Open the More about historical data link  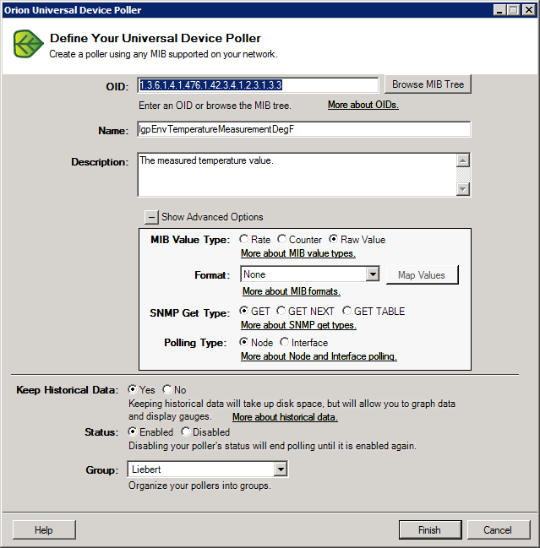[285, 417]
